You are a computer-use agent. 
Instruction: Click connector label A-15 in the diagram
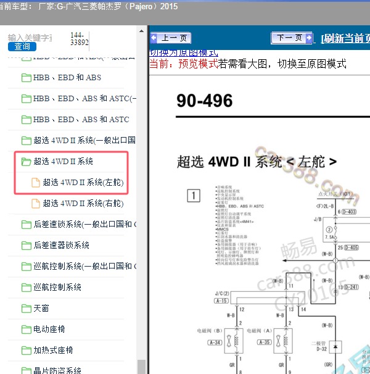(x=221, y=301)
